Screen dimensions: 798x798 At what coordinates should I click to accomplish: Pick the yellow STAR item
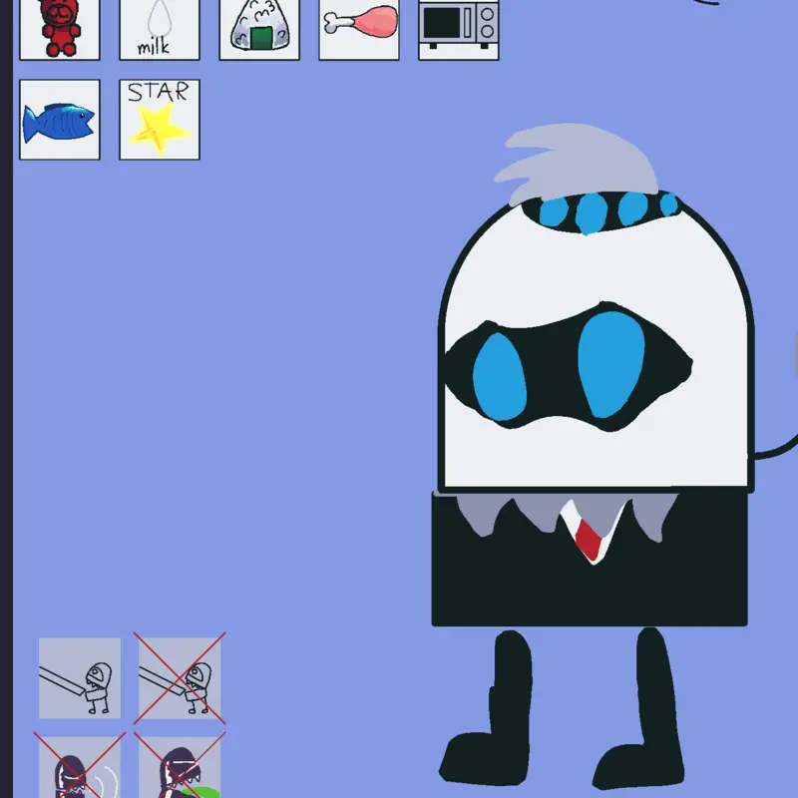[160, 120]
